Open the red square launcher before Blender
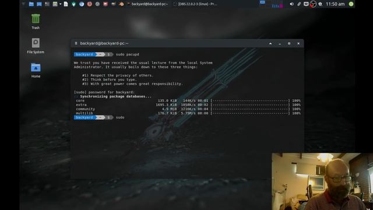This screenshot has height=210, width=373. coord(105,4)
